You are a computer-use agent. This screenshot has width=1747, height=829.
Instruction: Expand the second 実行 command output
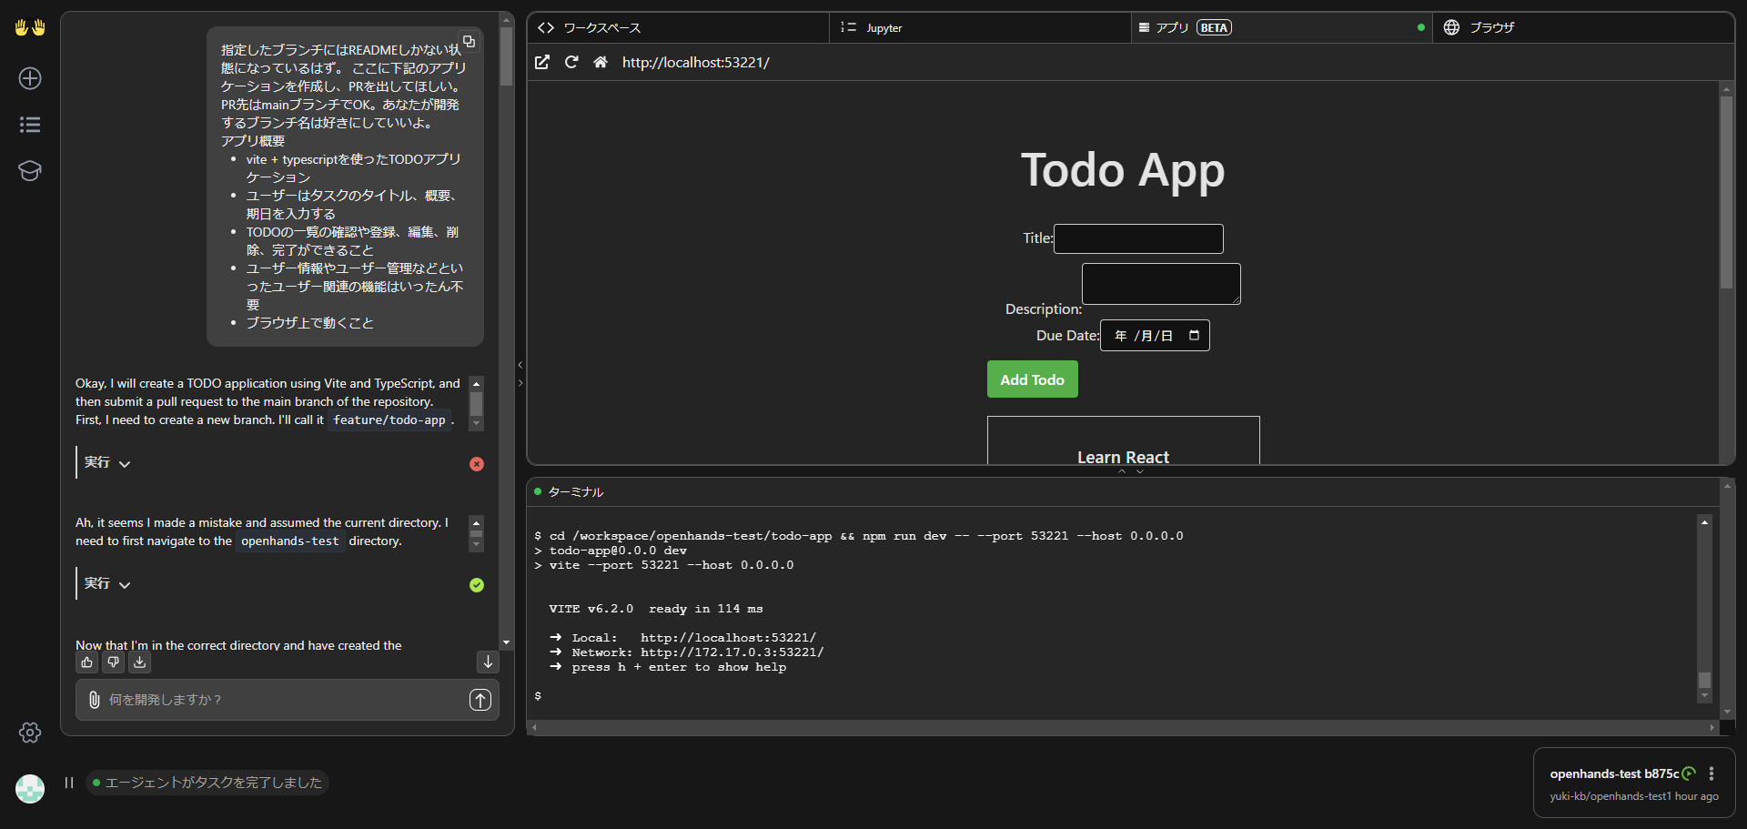125,584
